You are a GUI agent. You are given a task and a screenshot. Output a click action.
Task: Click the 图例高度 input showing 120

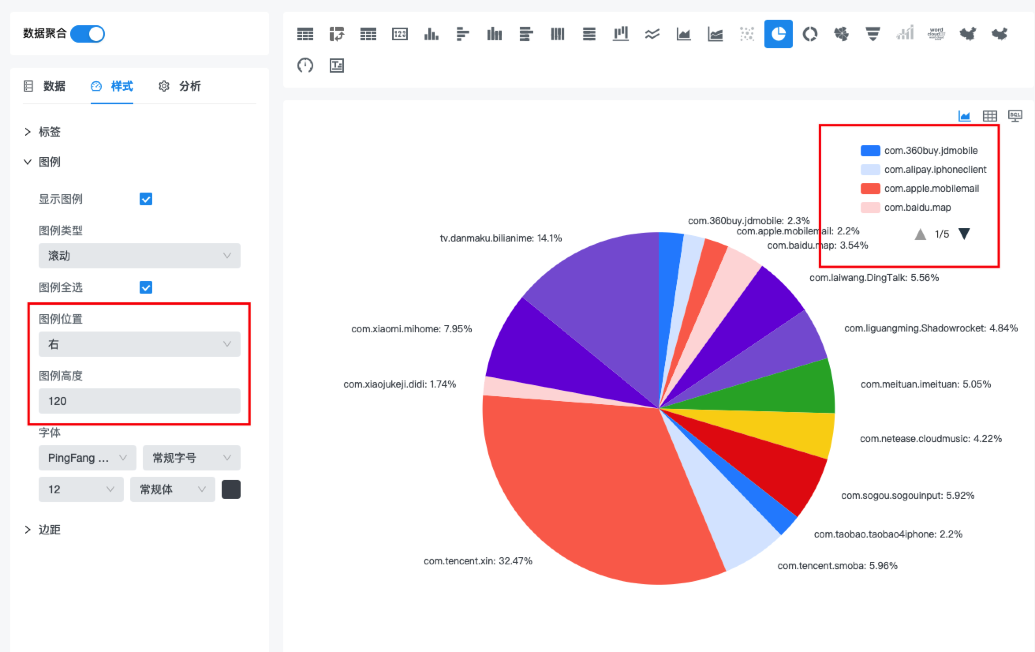coord(139,401)
